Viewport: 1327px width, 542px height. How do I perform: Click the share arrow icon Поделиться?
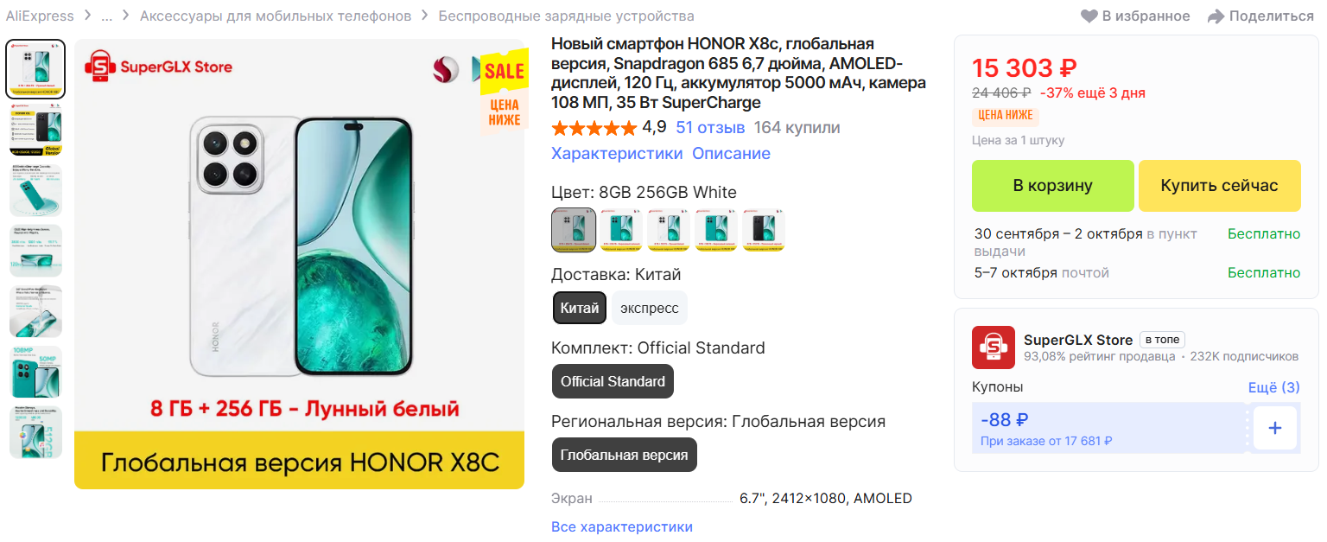point(1216,16)
